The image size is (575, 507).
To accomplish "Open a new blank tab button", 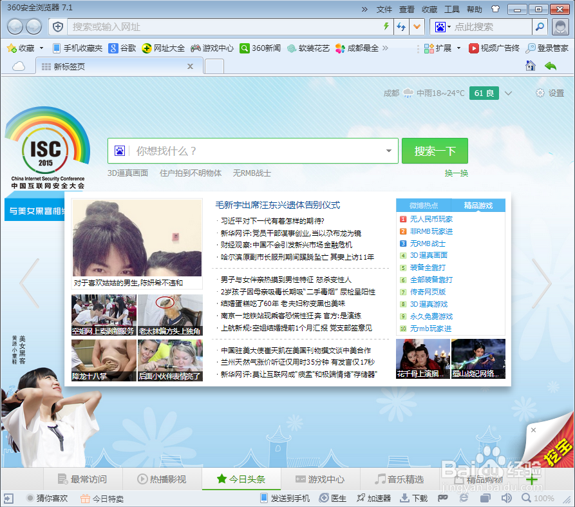I will coord(214,67).
